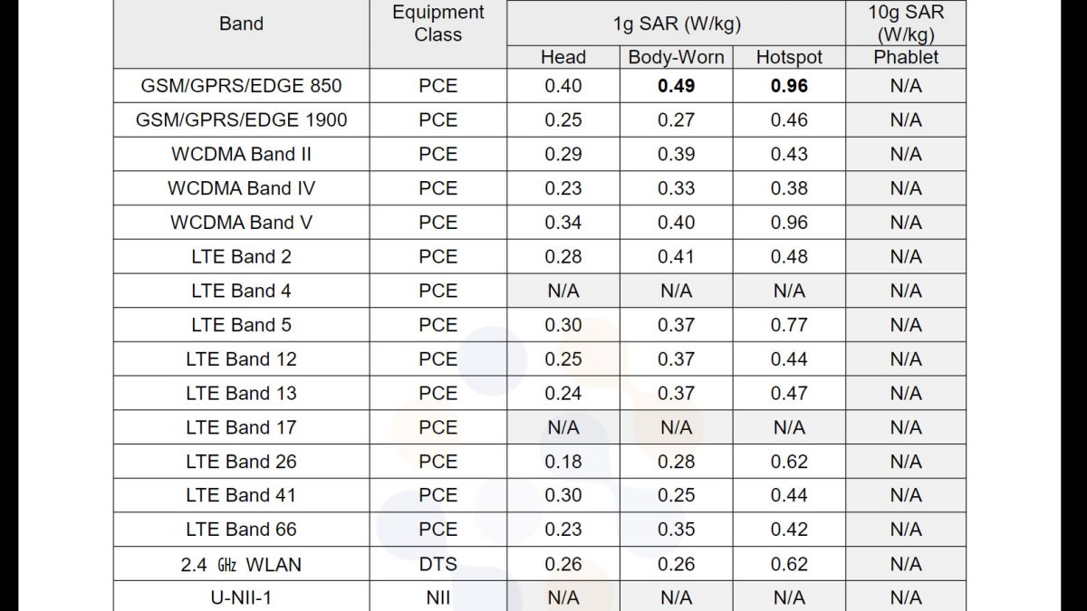Select the 1g SAR (W/kg) header cell
This screenshot has height=611, width=1087.
(677, 24)
